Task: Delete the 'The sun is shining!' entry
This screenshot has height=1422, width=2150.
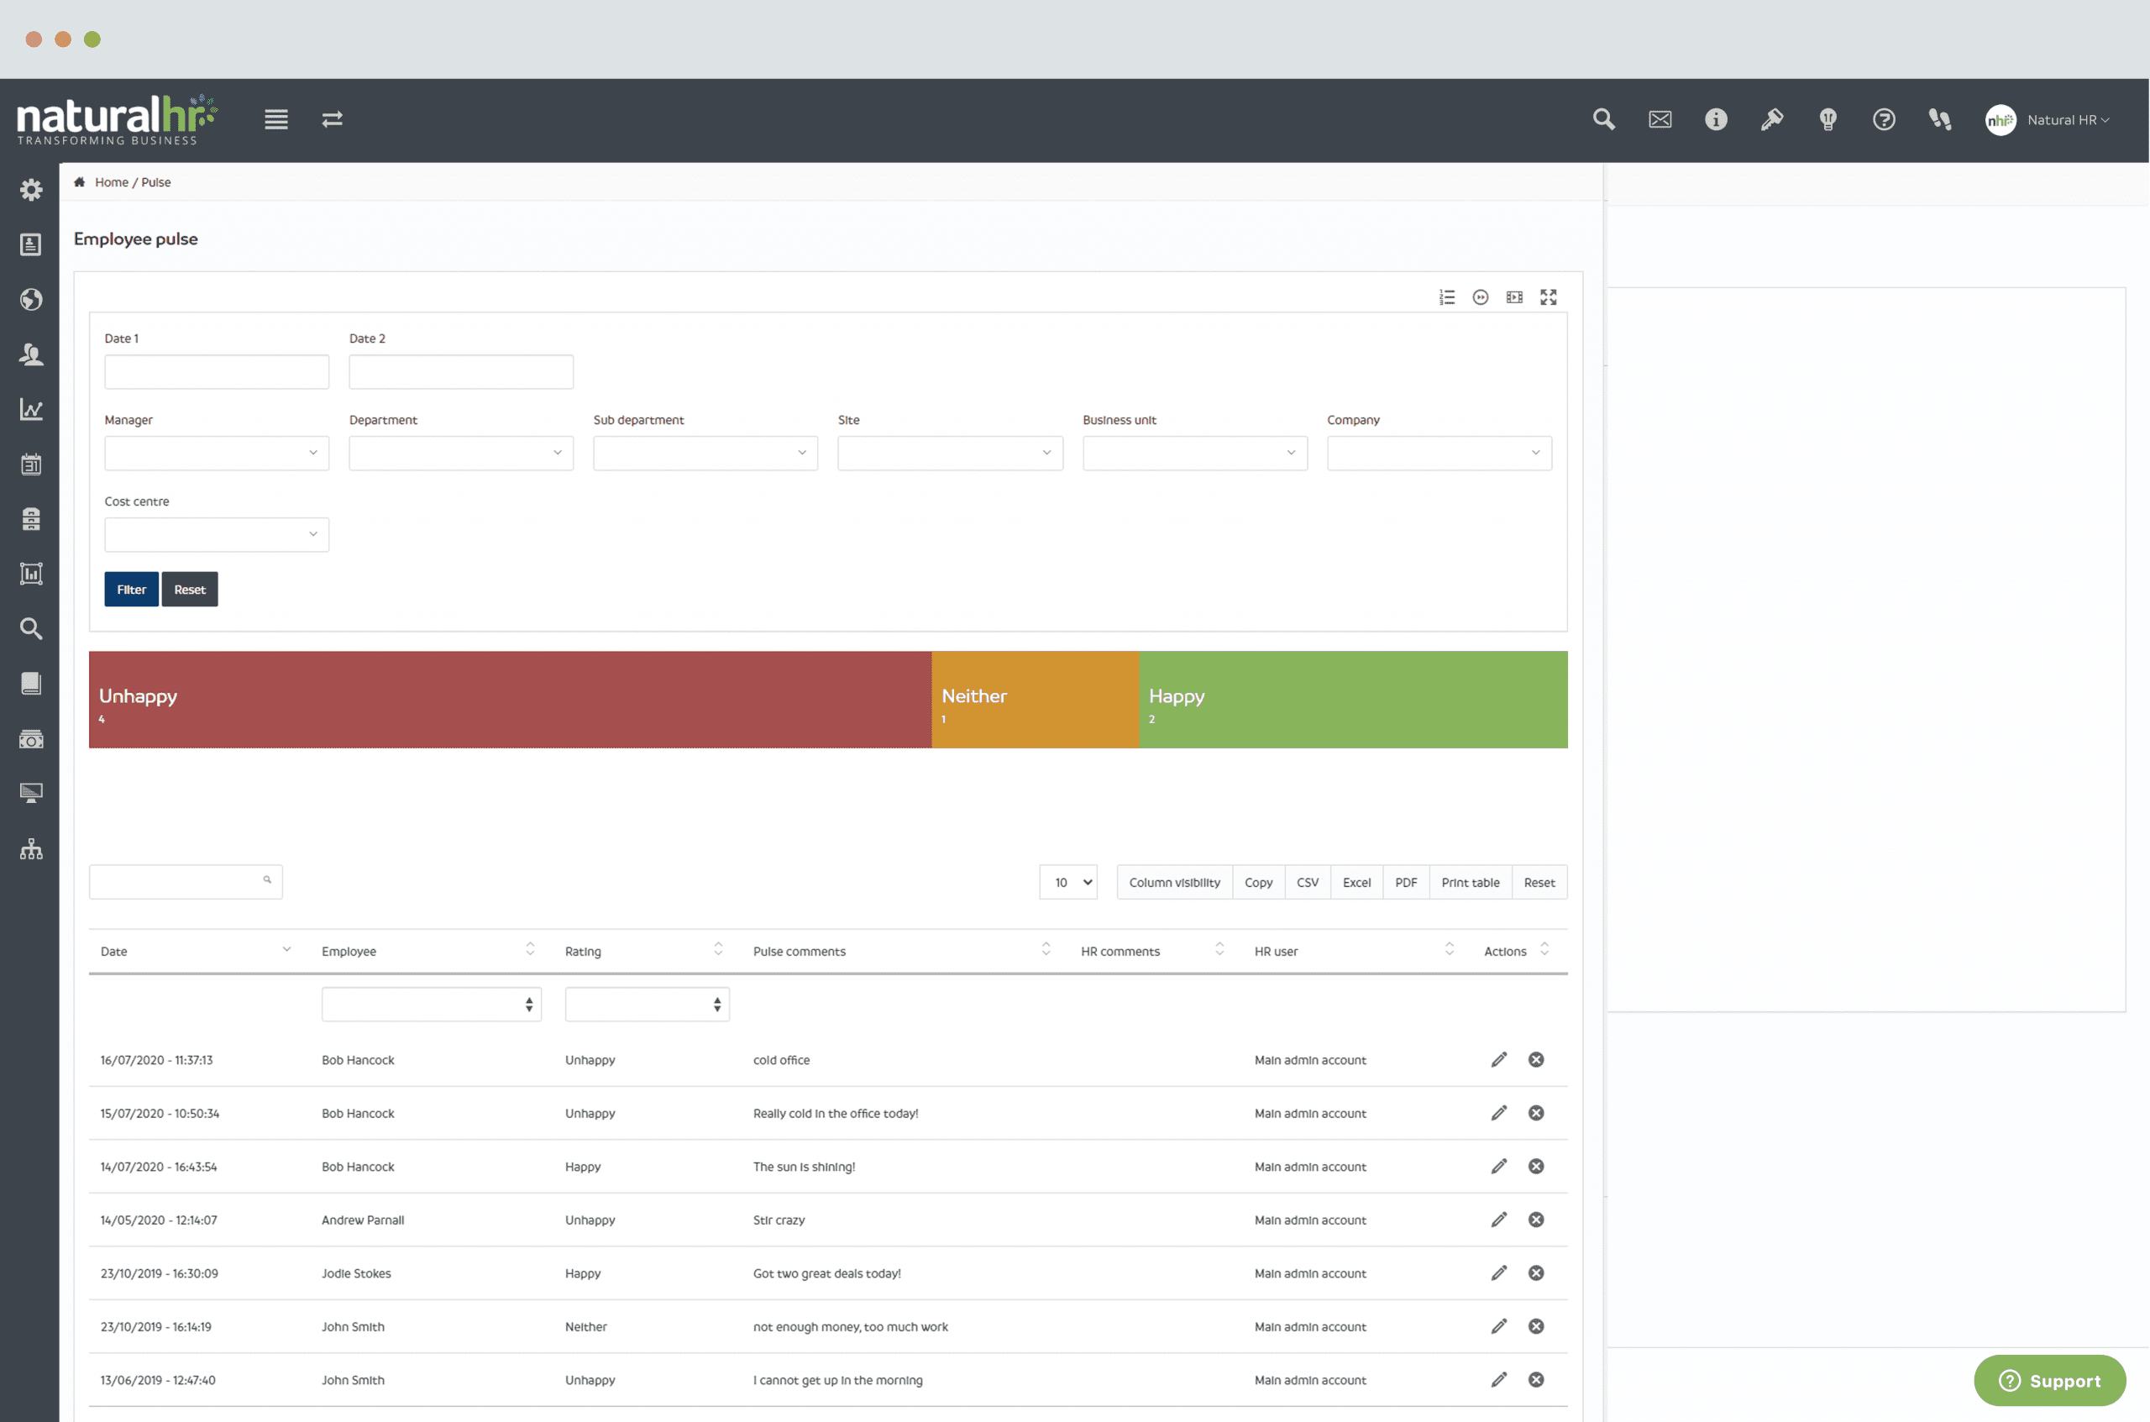Action: [x=1536, y=1167]
